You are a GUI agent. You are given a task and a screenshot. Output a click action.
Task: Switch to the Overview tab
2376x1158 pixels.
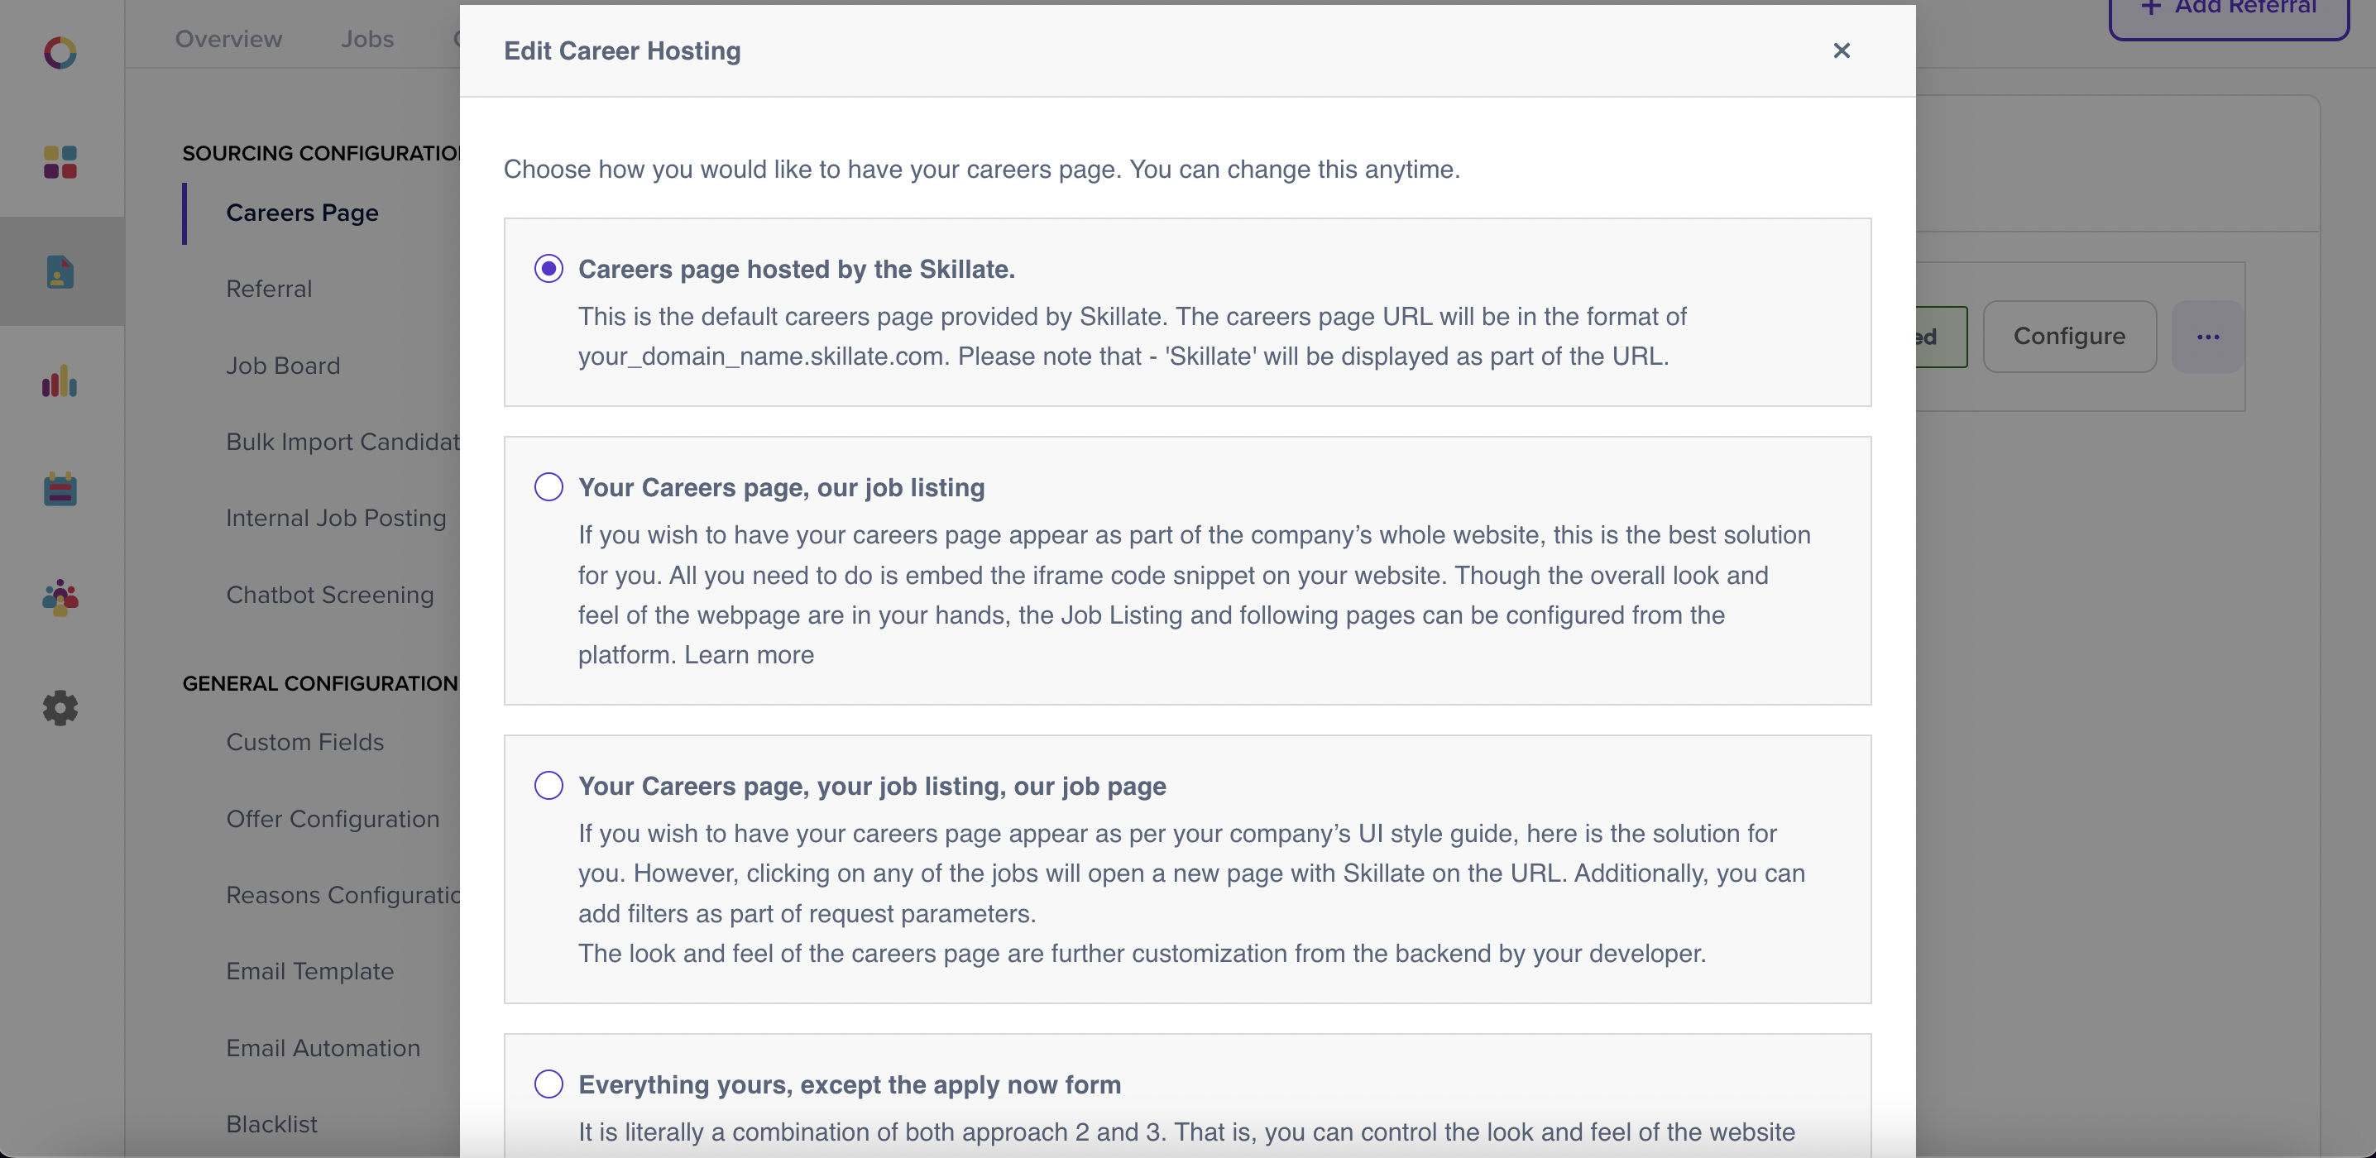tap(228, 39)
